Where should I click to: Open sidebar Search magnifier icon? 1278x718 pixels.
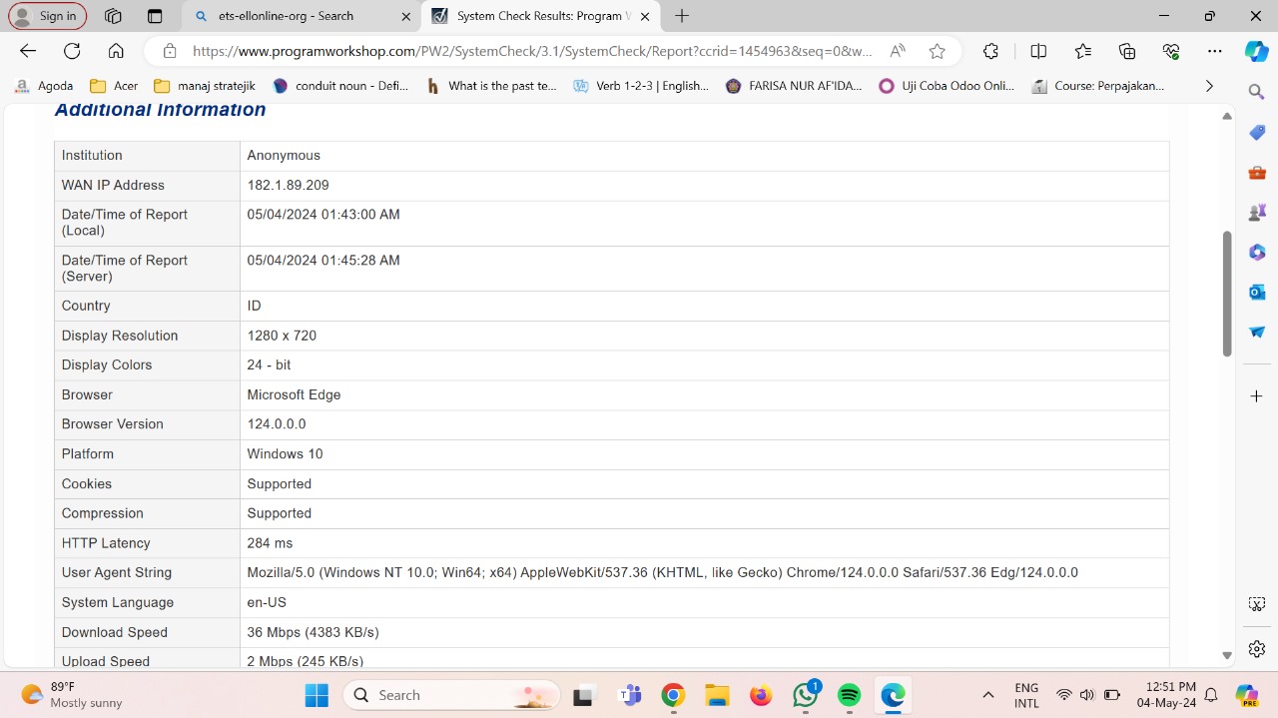point(1257,92)
